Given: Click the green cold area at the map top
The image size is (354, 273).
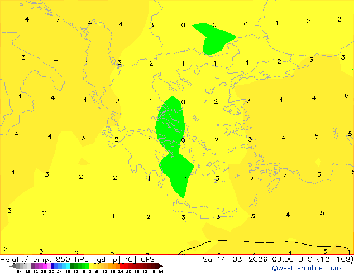Looking at the screenshot, I should 213,40.
